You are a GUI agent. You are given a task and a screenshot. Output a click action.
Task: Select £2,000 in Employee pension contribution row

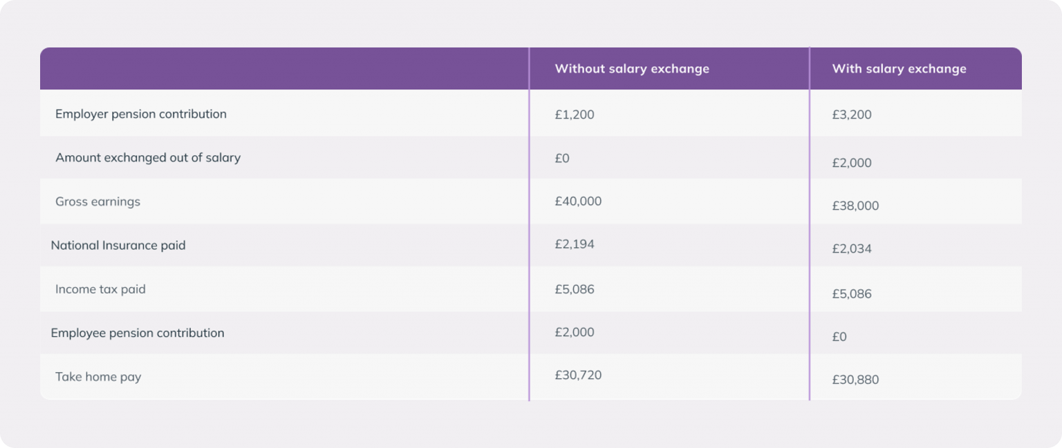(574, 332)
